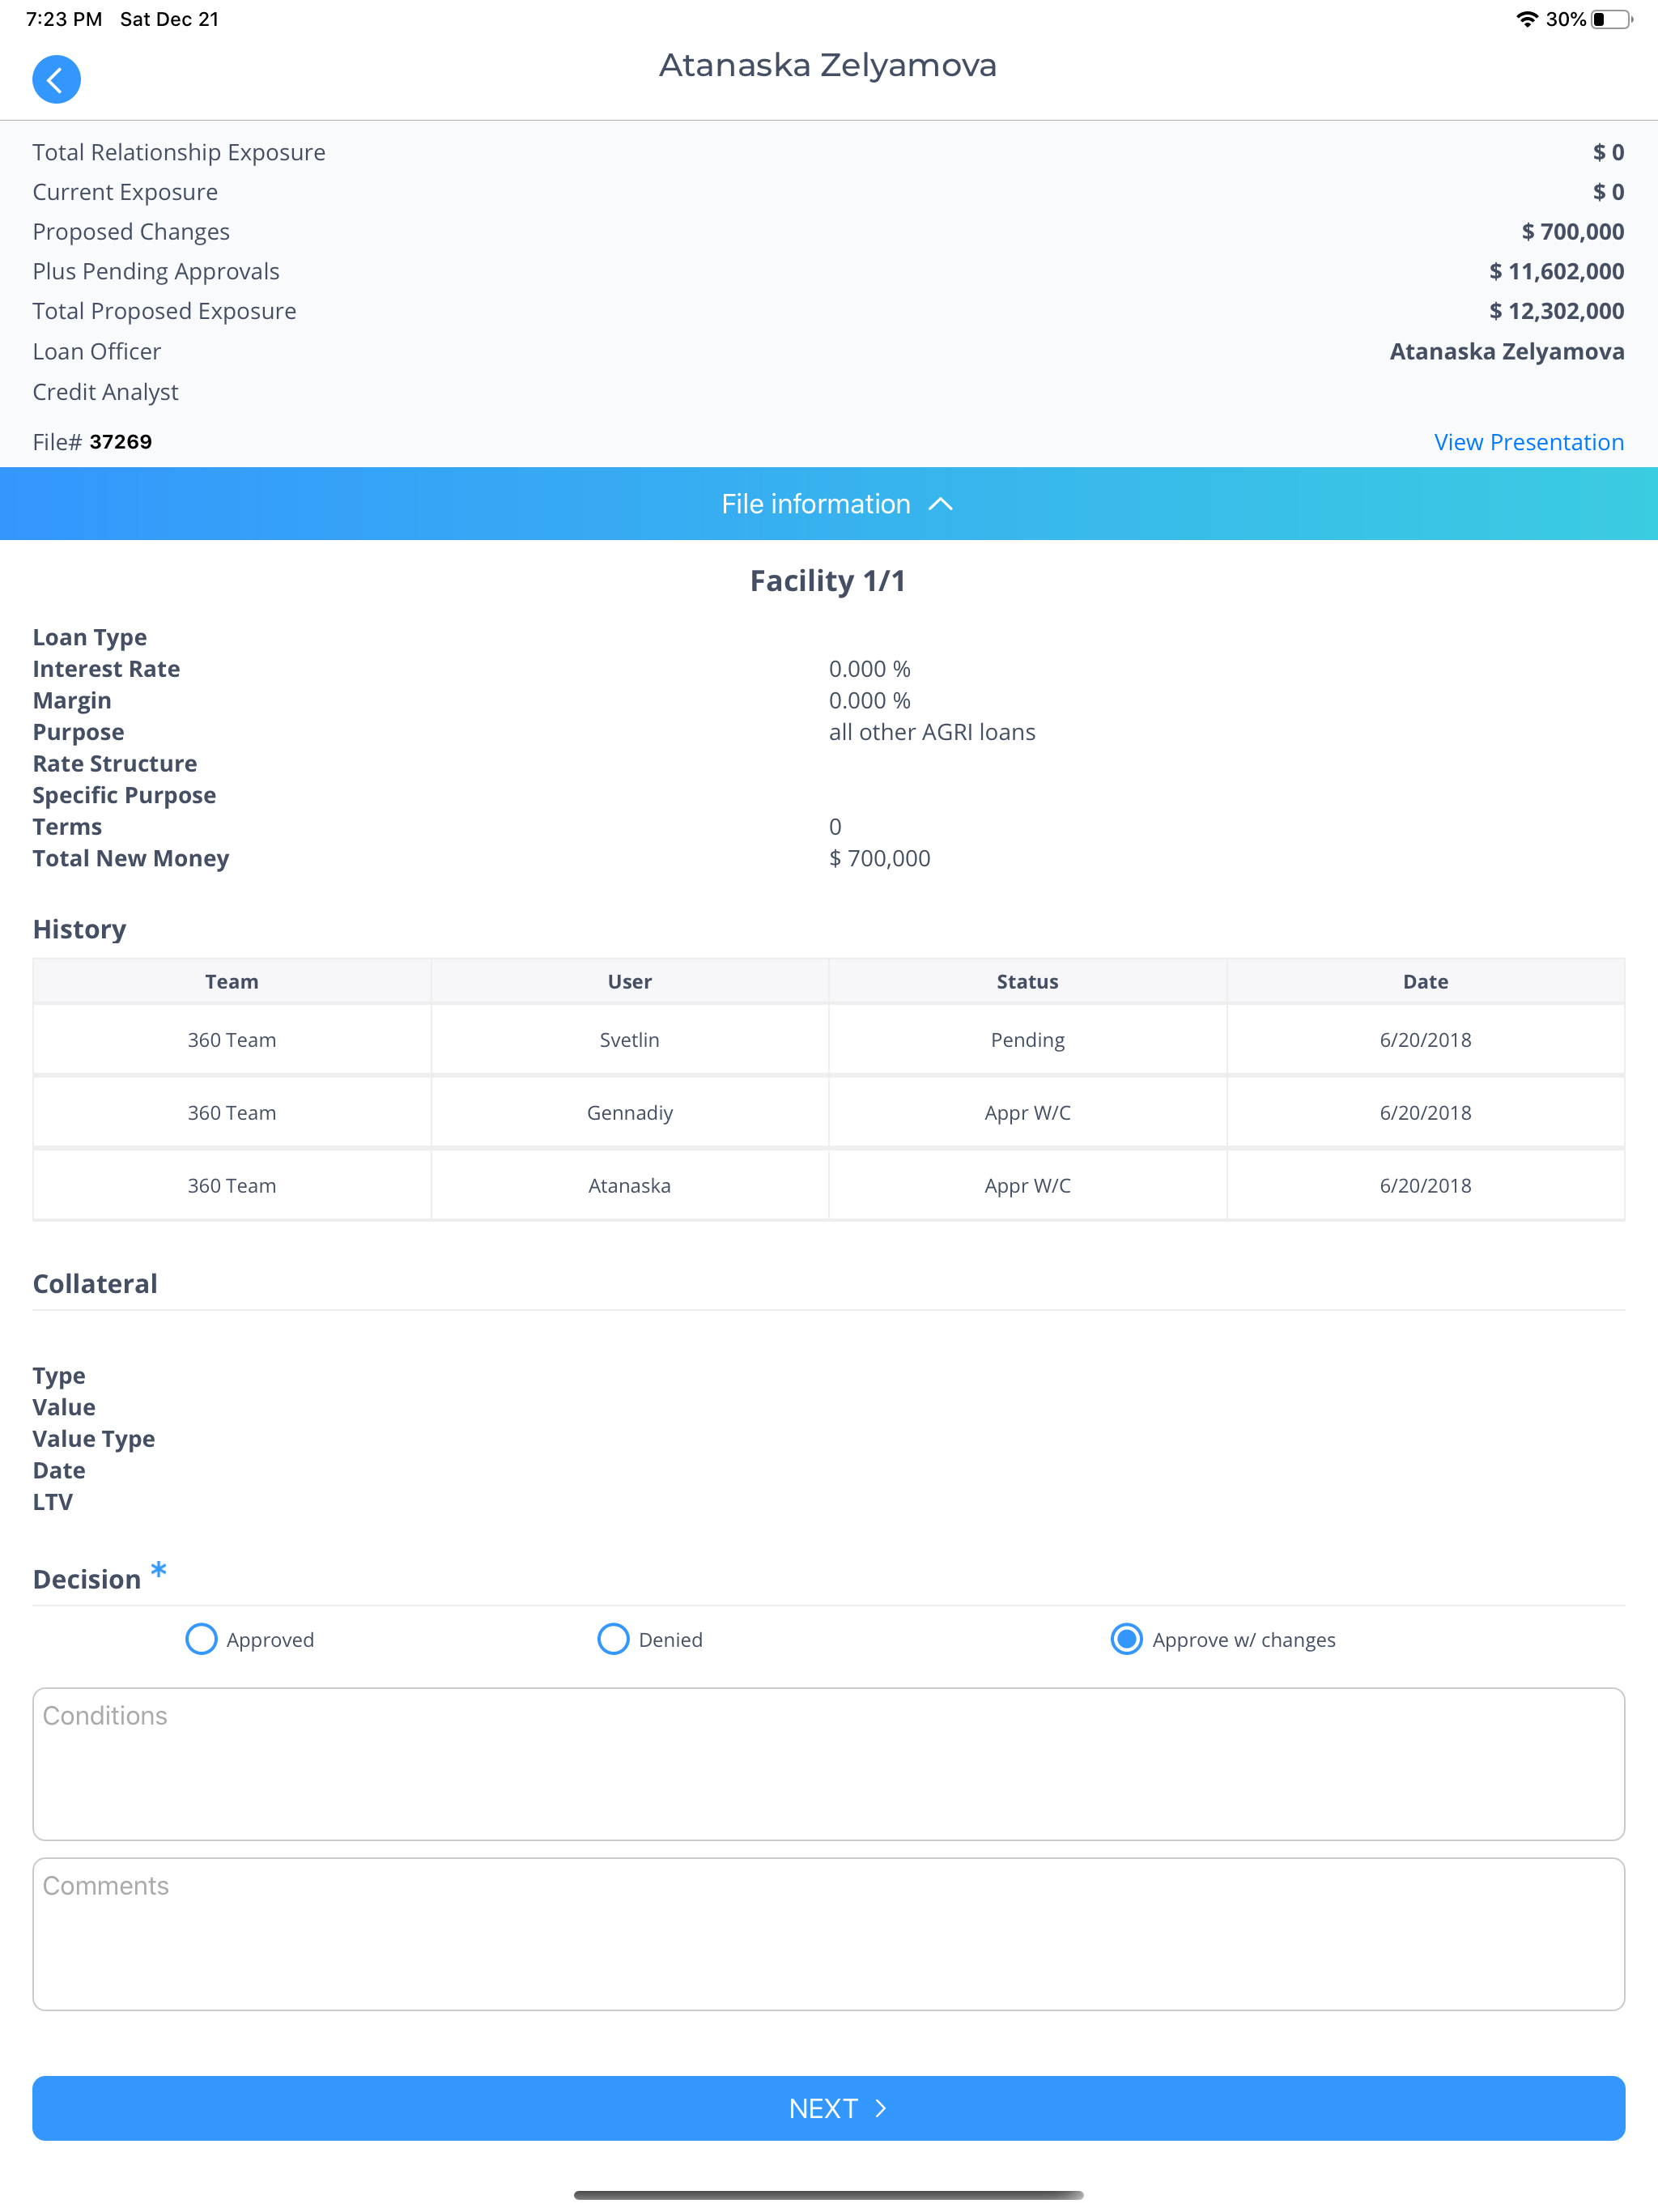Tap the Proposed Changes $ 700,000 value
1658x2212 pixels.
tap(1573, 231)
